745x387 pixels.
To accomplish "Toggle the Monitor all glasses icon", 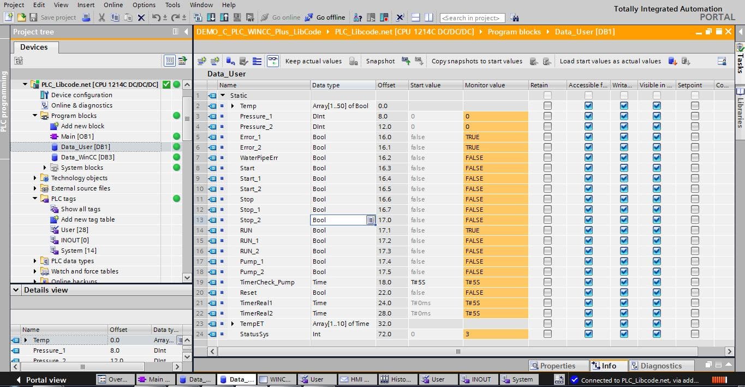I will coord(272,61).
